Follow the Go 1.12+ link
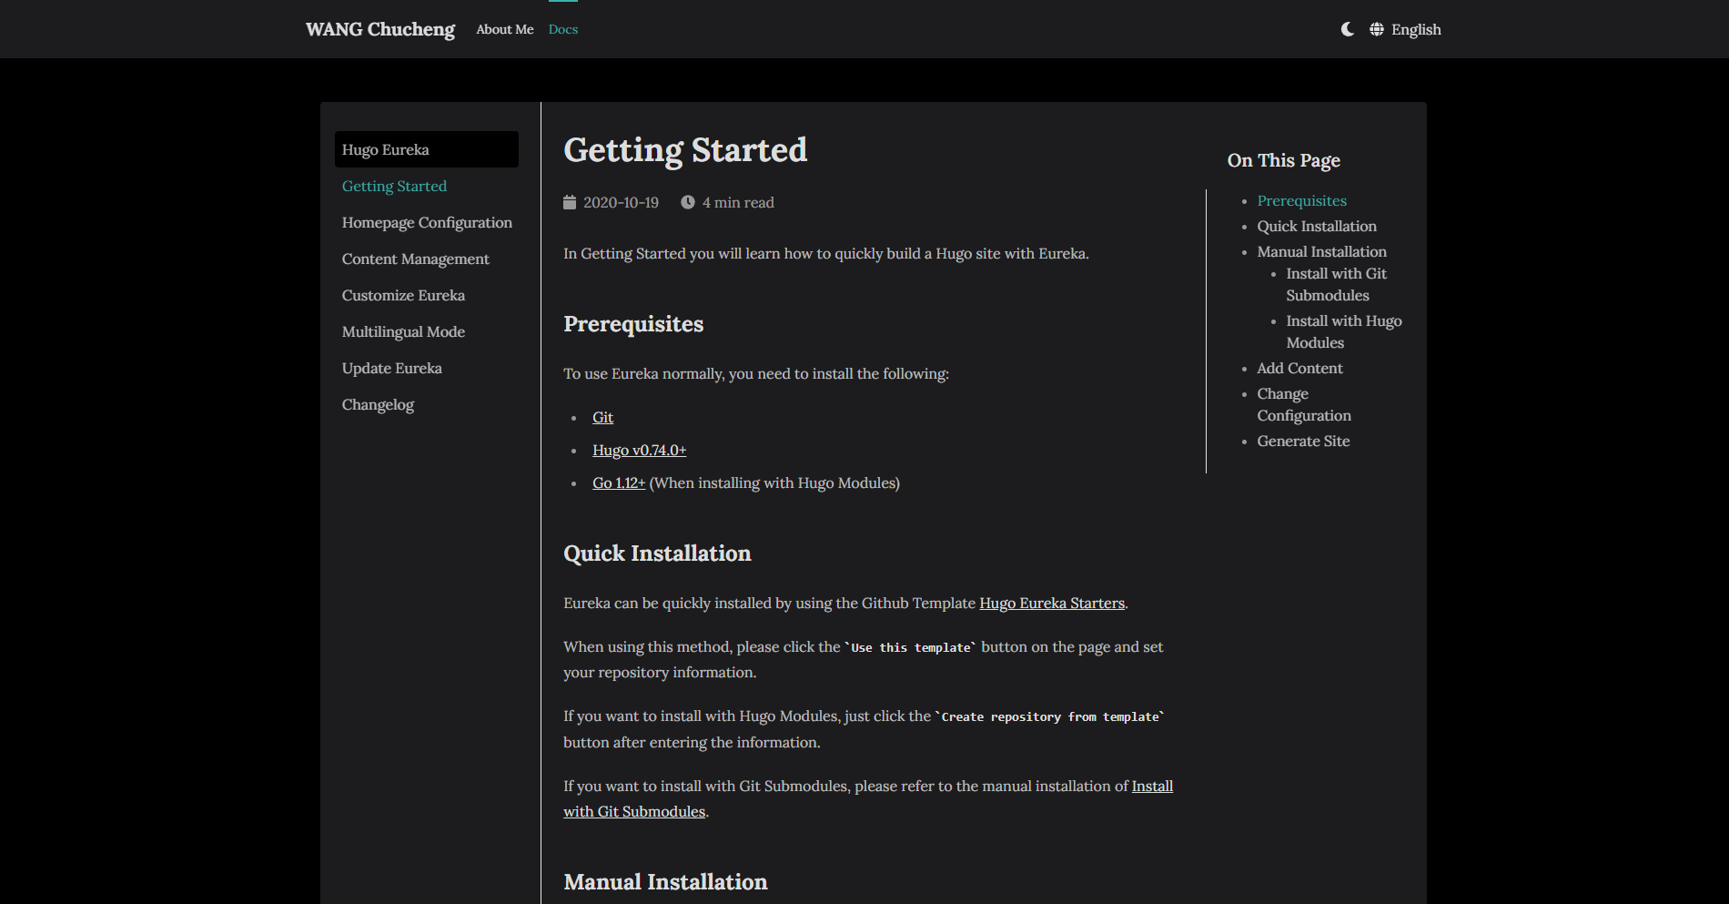 (x=619, y=482)
